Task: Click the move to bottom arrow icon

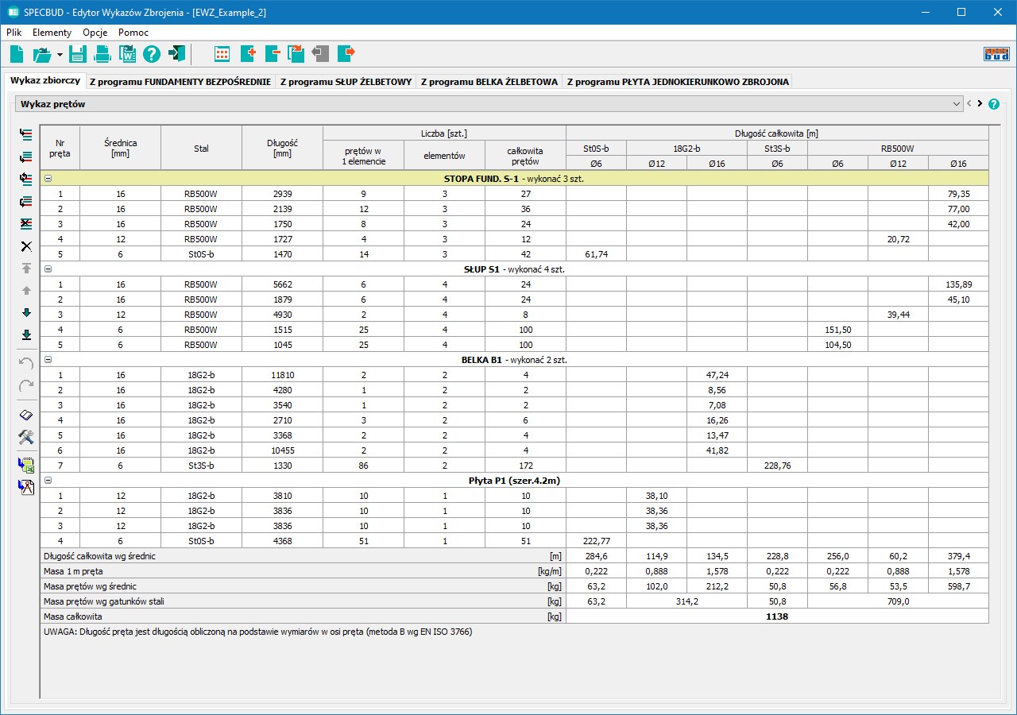Action: (26, 334)
